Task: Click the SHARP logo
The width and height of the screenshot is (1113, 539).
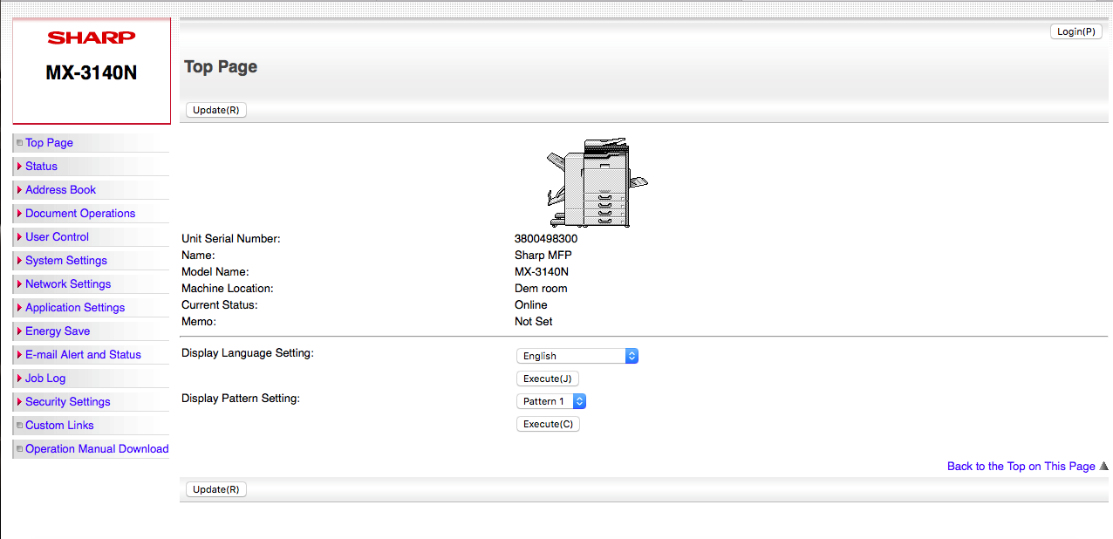Action: click(x=92, y=38)
